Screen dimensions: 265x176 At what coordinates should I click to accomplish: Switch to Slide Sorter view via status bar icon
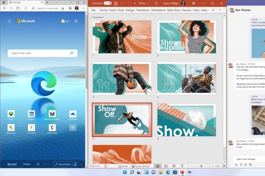166,166
